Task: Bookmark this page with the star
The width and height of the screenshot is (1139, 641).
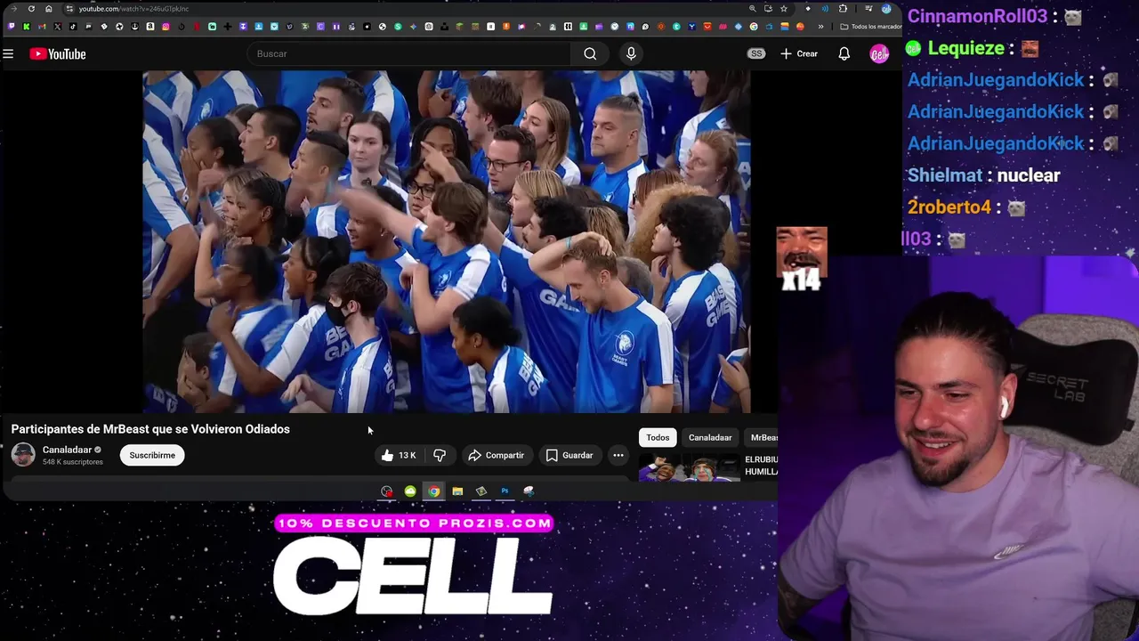Action: [x=784, y=8]
